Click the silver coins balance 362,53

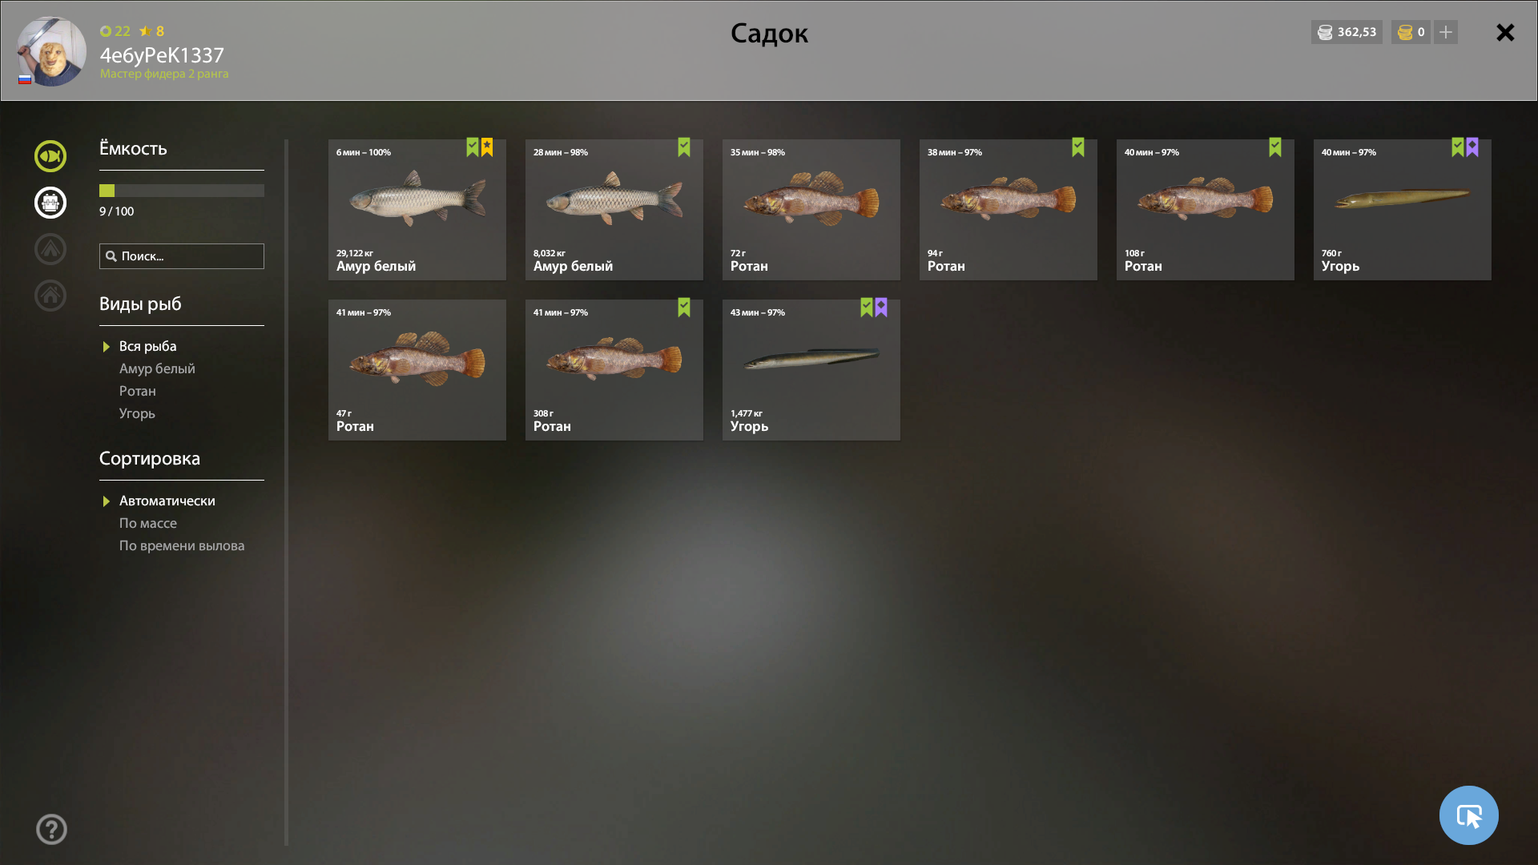pyautogui.click(x=1347, y=32)
